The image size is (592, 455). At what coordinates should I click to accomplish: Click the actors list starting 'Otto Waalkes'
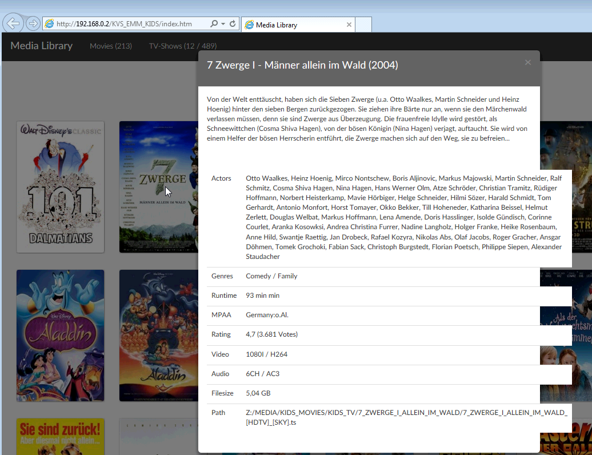click(404, 217)
